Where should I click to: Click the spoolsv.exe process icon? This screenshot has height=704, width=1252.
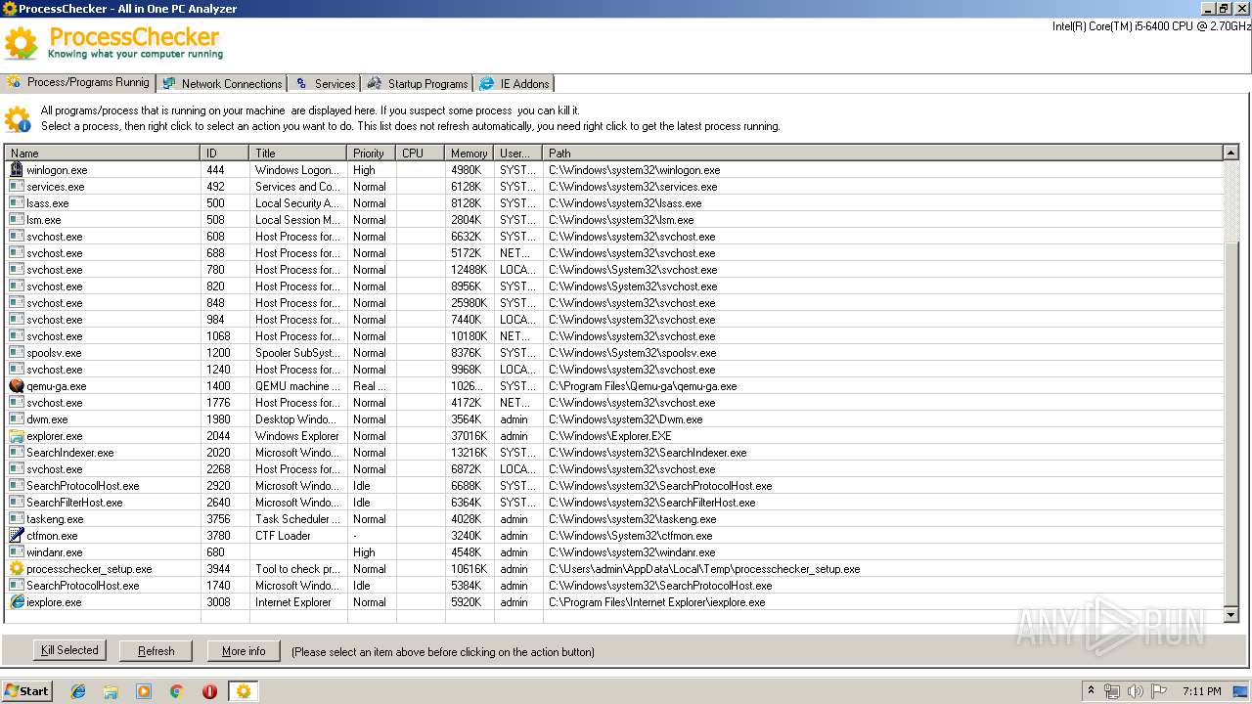click(17, 353)
